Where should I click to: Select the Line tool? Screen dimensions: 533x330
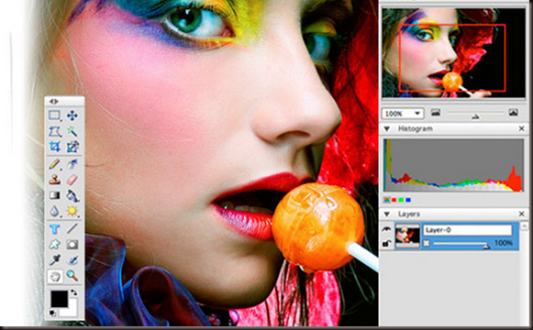pyautogui.click(x=72, y=229)
